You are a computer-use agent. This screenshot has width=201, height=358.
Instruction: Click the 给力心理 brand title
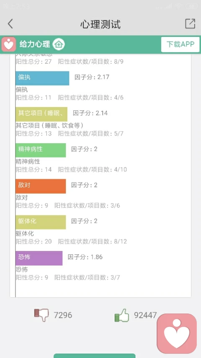[x=35, y=44]
